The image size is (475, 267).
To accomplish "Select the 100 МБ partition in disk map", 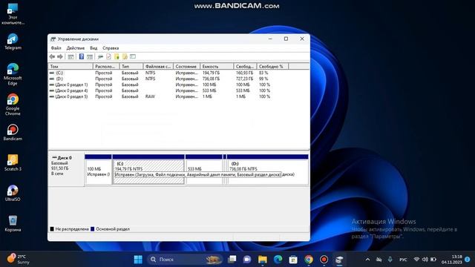I will [98, 169].
